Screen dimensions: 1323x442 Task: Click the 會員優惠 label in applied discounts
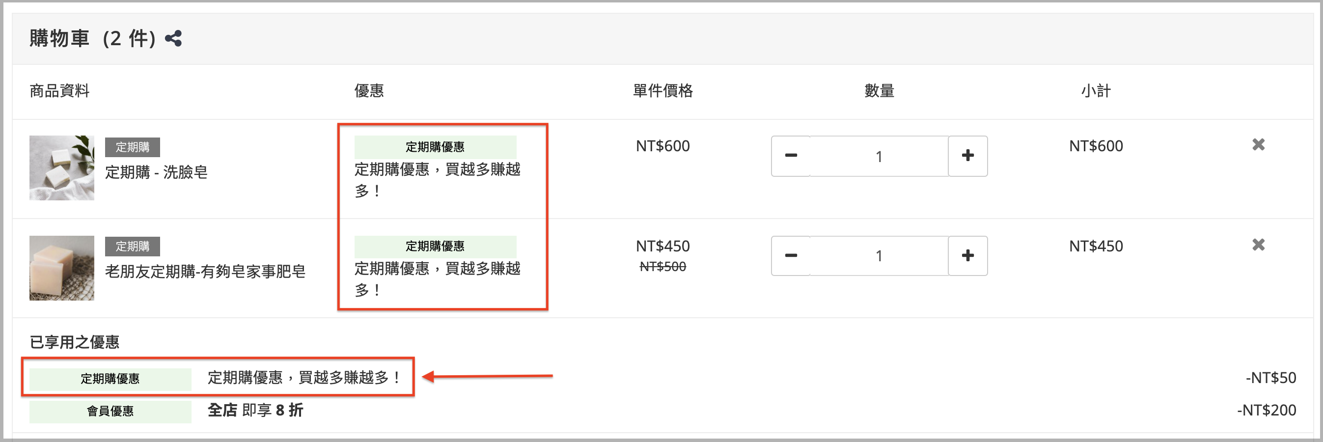coord(110,411)
